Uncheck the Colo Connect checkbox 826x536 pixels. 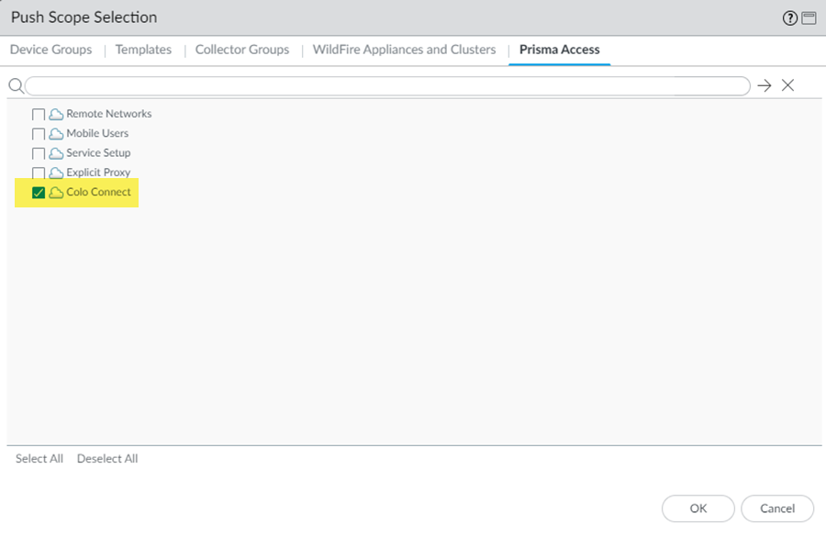click(x=39, y=193)
